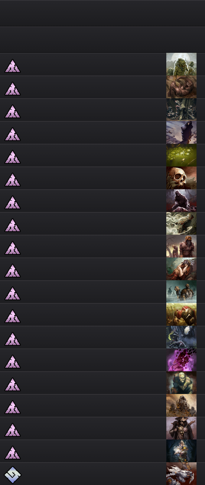205x485 pixels.
Task: Open hooded figure kneeling over body artwork
Action: (181, 201)
